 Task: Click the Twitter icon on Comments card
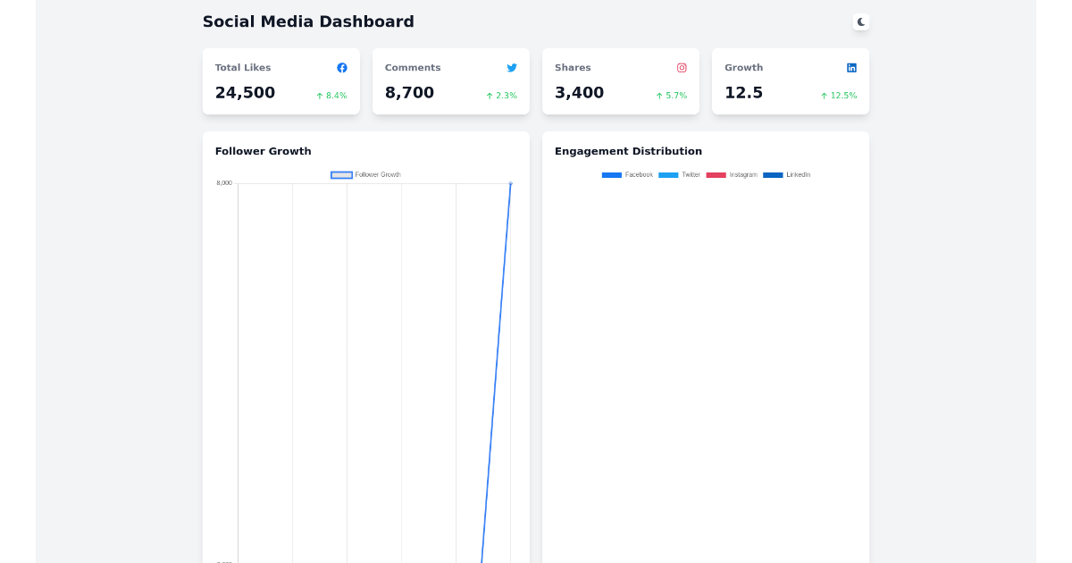(x=512, y=67)
